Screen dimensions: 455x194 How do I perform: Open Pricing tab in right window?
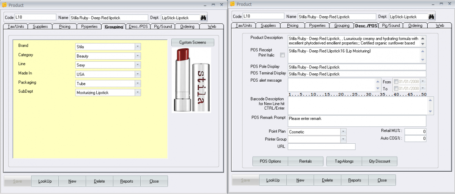coord(293,25)
